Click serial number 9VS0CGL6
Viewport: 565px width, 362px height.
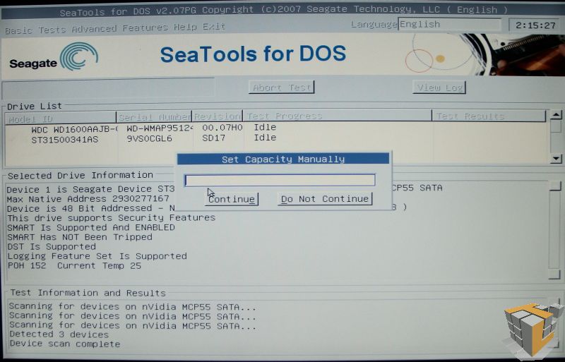(x=149, y=139)
